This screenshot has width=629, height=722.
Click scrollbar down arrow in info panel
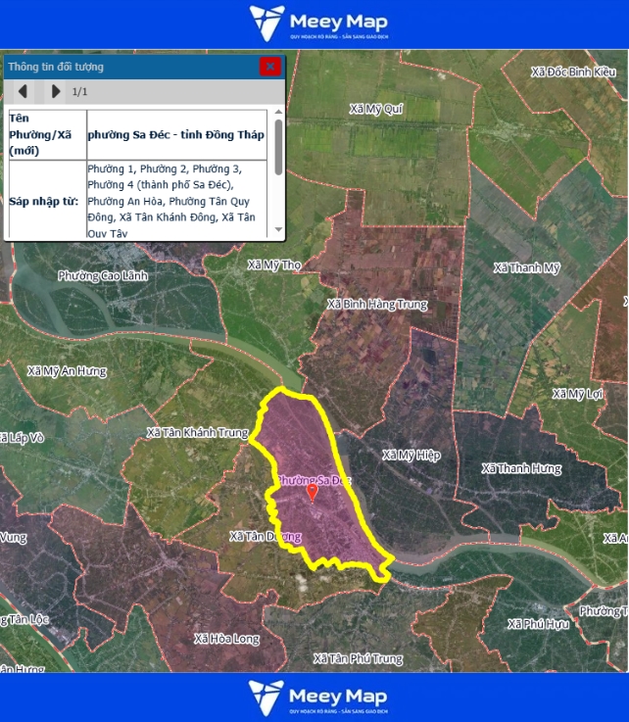[x=278, y=231]
